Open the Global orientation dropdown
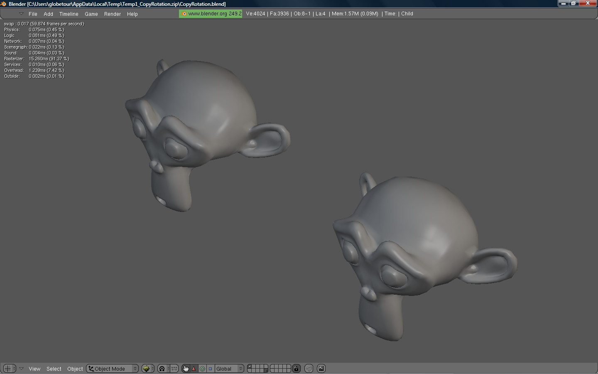The height and width of the screenshot is (374, 598). (x=229, y=369)
